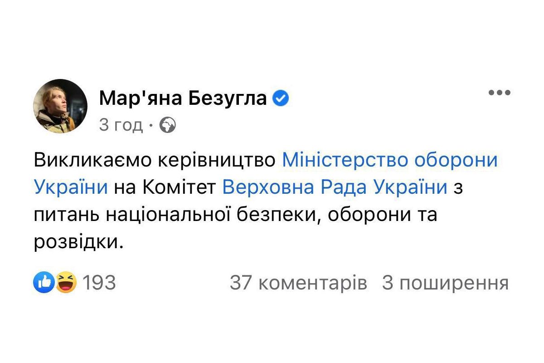Click the blue Like reaction icon

tap(44, 283)
